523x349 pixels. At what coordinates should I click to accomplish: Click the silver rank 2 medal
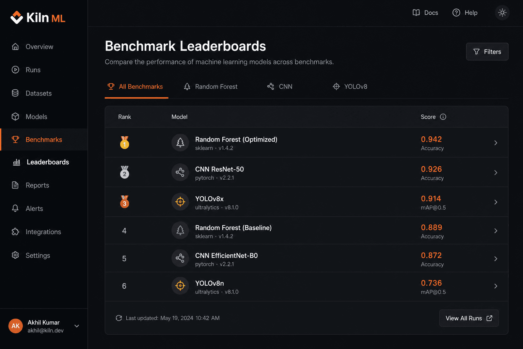pyautogui.click(x=125, y=172)
